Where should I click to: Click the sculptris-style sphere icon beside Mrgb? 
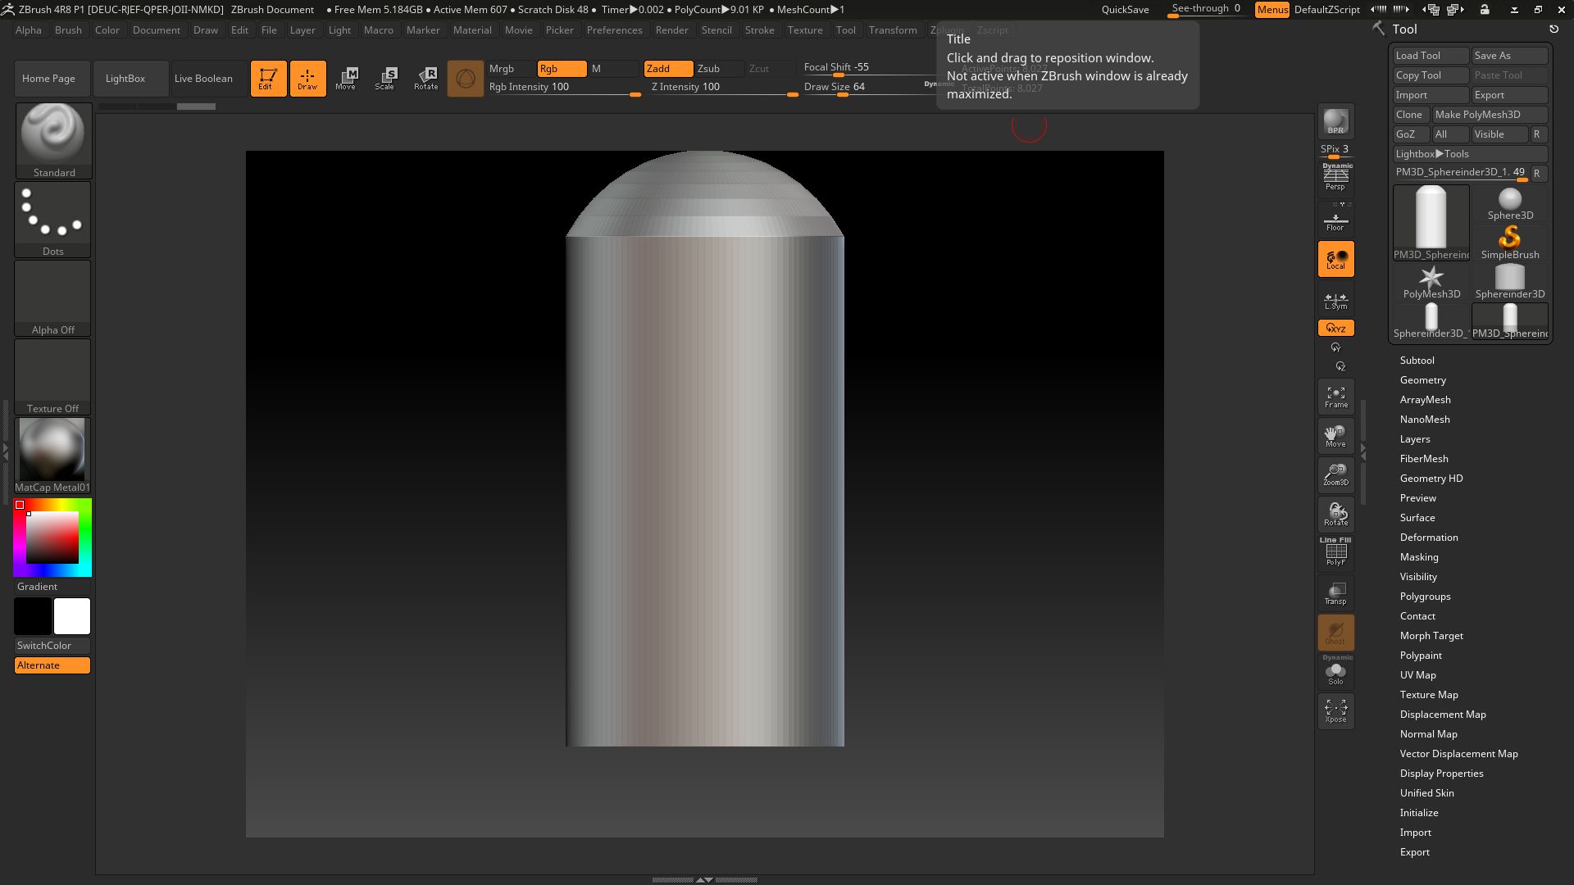(x=466, y=79)
